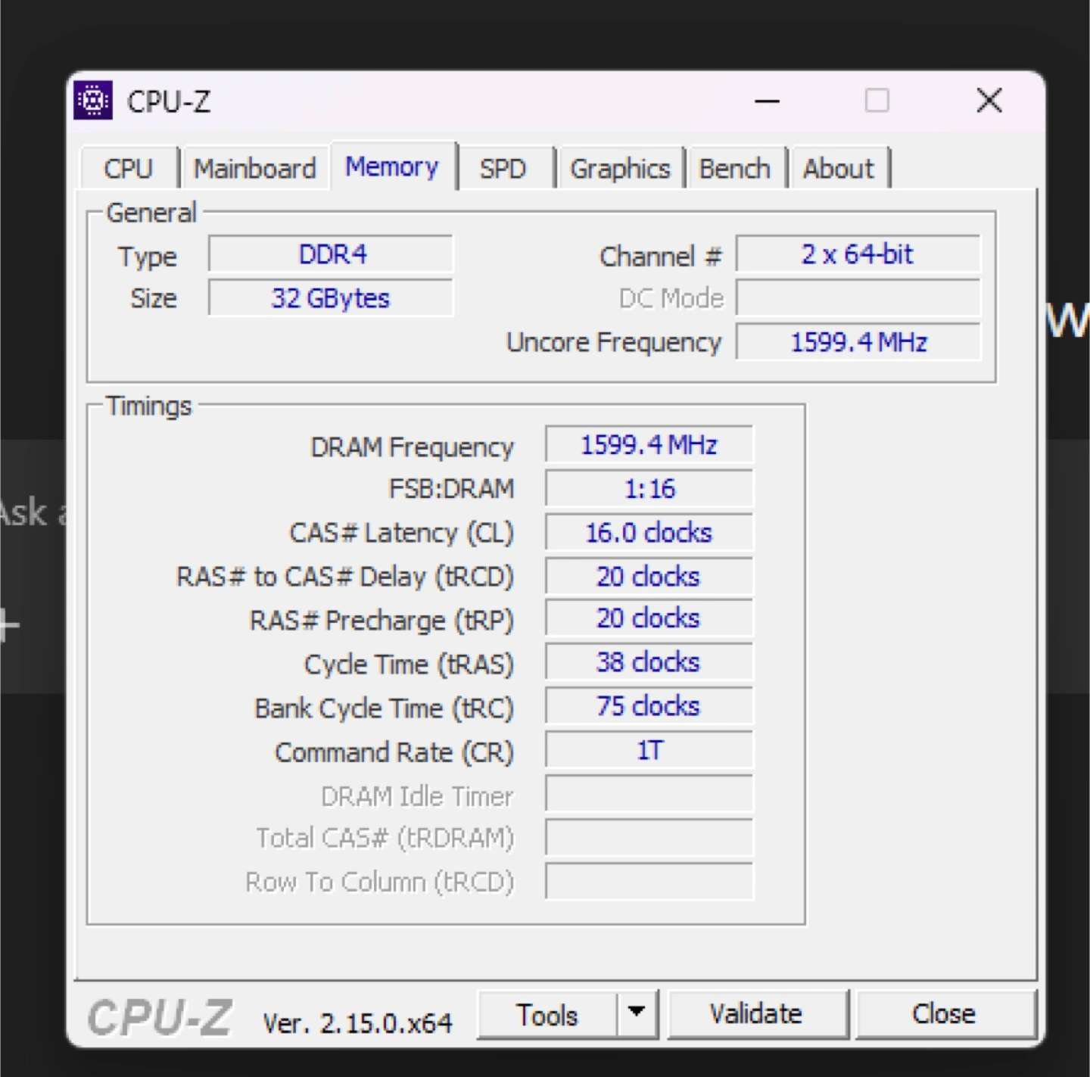Click the Validate button
The height and width of the screenshot is (1077, 1090).
pos(756,1013)
